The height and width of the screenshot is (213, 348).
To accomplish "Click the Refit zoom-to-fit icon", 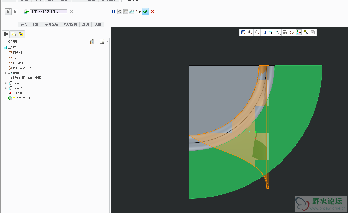I will [x=243, y=32].
